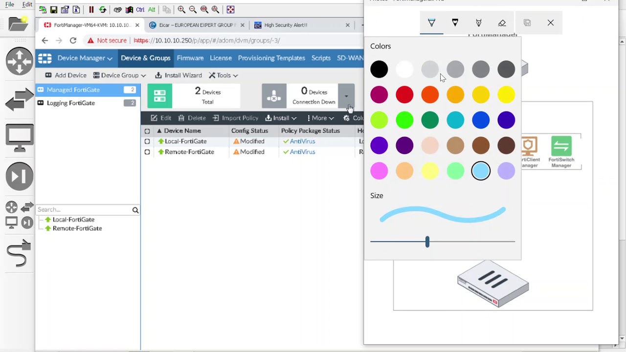Click the search magnifier in device tree

(135, 210)
